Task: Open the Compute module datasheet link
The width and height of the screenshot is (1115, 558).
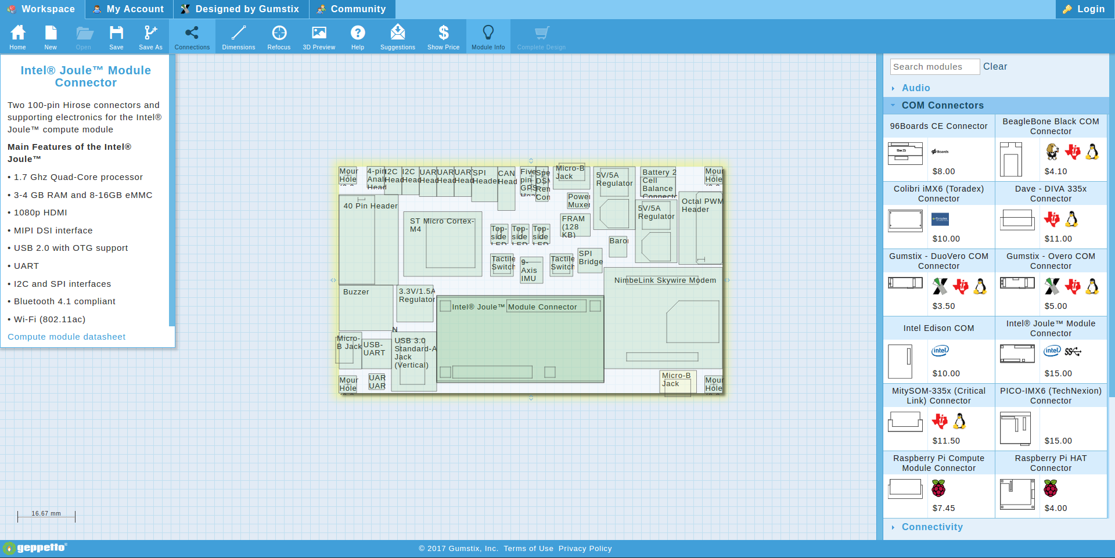Action: (66, 337)
